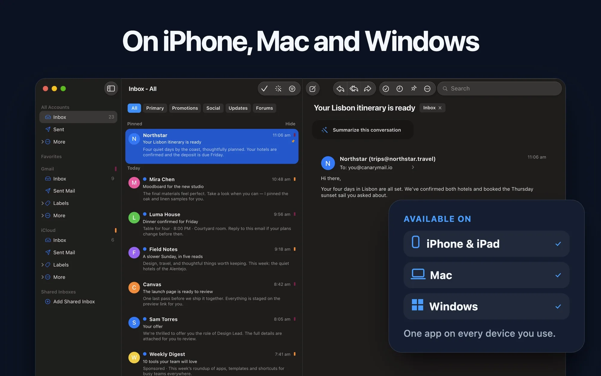This screenshot has height=376, width=601.
Task: Open Mira Chen's Moodboard email
Action: click(212, 189)
